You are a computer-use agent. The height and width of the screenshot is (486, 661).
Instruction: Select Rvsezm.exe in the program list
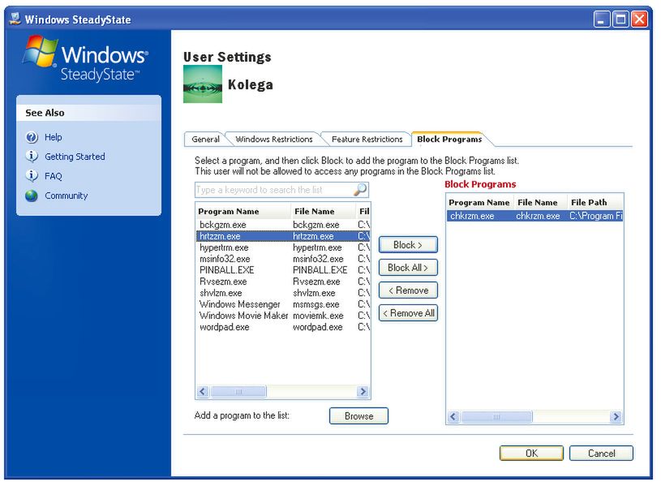click(283, 282)
